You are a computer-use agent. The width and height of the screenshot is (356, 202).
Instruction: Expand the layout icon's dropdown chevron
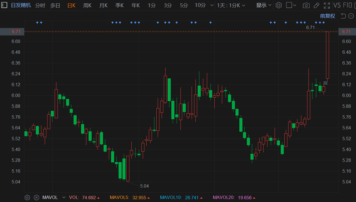pyautogui.click(x=295, y=5)
